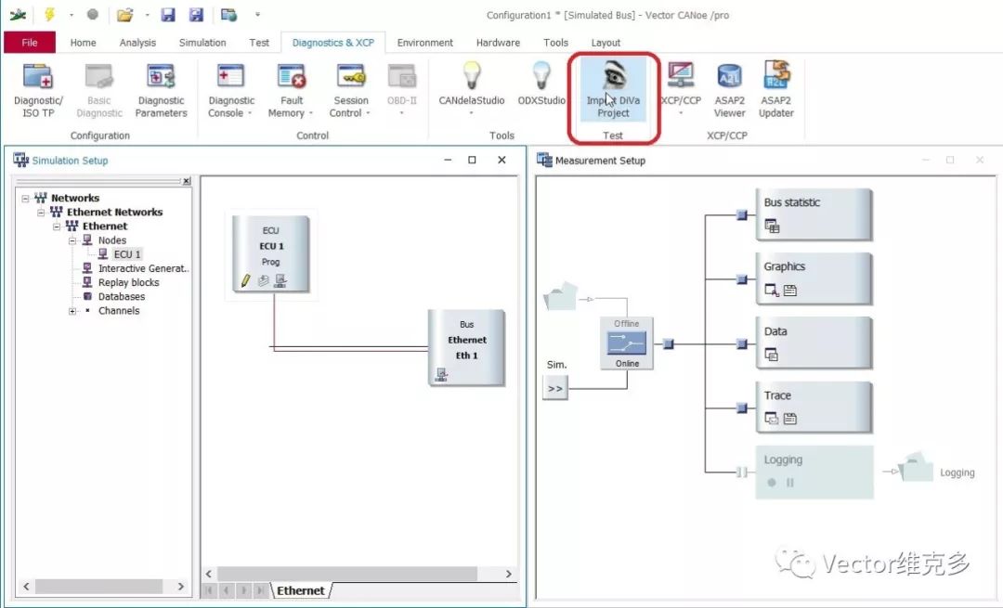The image size is (1003, 608).
Task: Switch to the Environment ribbon tab
Action: tap(424, 42)
